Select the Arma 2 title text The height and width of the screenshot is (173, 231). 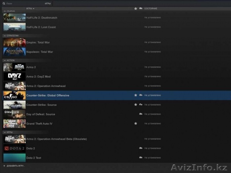point(31,67)
